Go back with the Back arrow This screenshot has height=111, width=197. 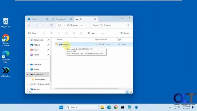(x=29, y=25)
